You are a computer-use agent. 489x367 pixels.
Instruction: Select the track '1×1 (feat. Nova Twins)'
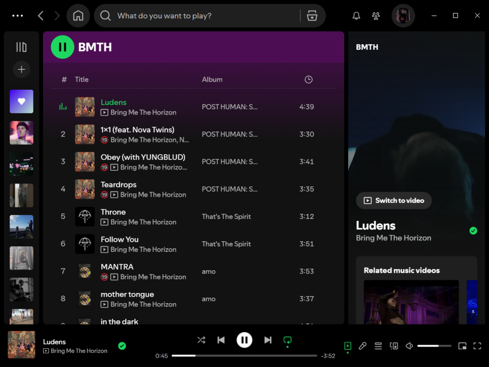click(x=137, y=130)
